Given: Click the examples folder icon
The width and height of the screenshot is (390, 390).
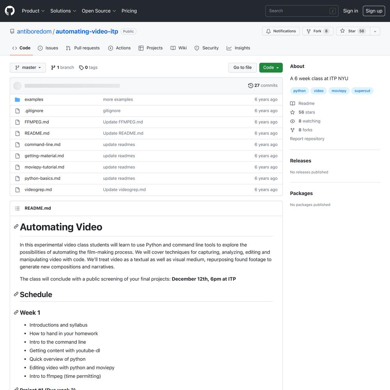Looking at the screenshot, I should pos(18,99).
